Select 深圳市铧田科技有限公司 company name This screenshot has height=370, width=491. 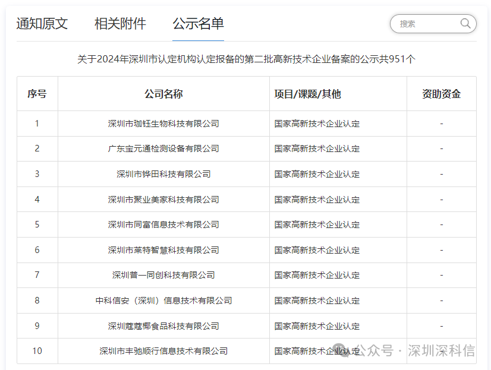click(163, 174)
